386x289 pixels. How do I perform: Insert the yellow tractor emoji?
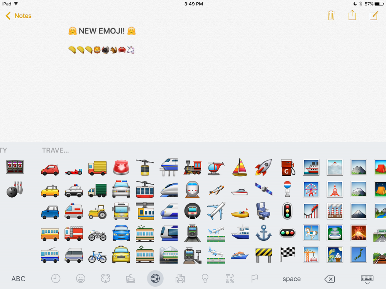click(97, 211)
